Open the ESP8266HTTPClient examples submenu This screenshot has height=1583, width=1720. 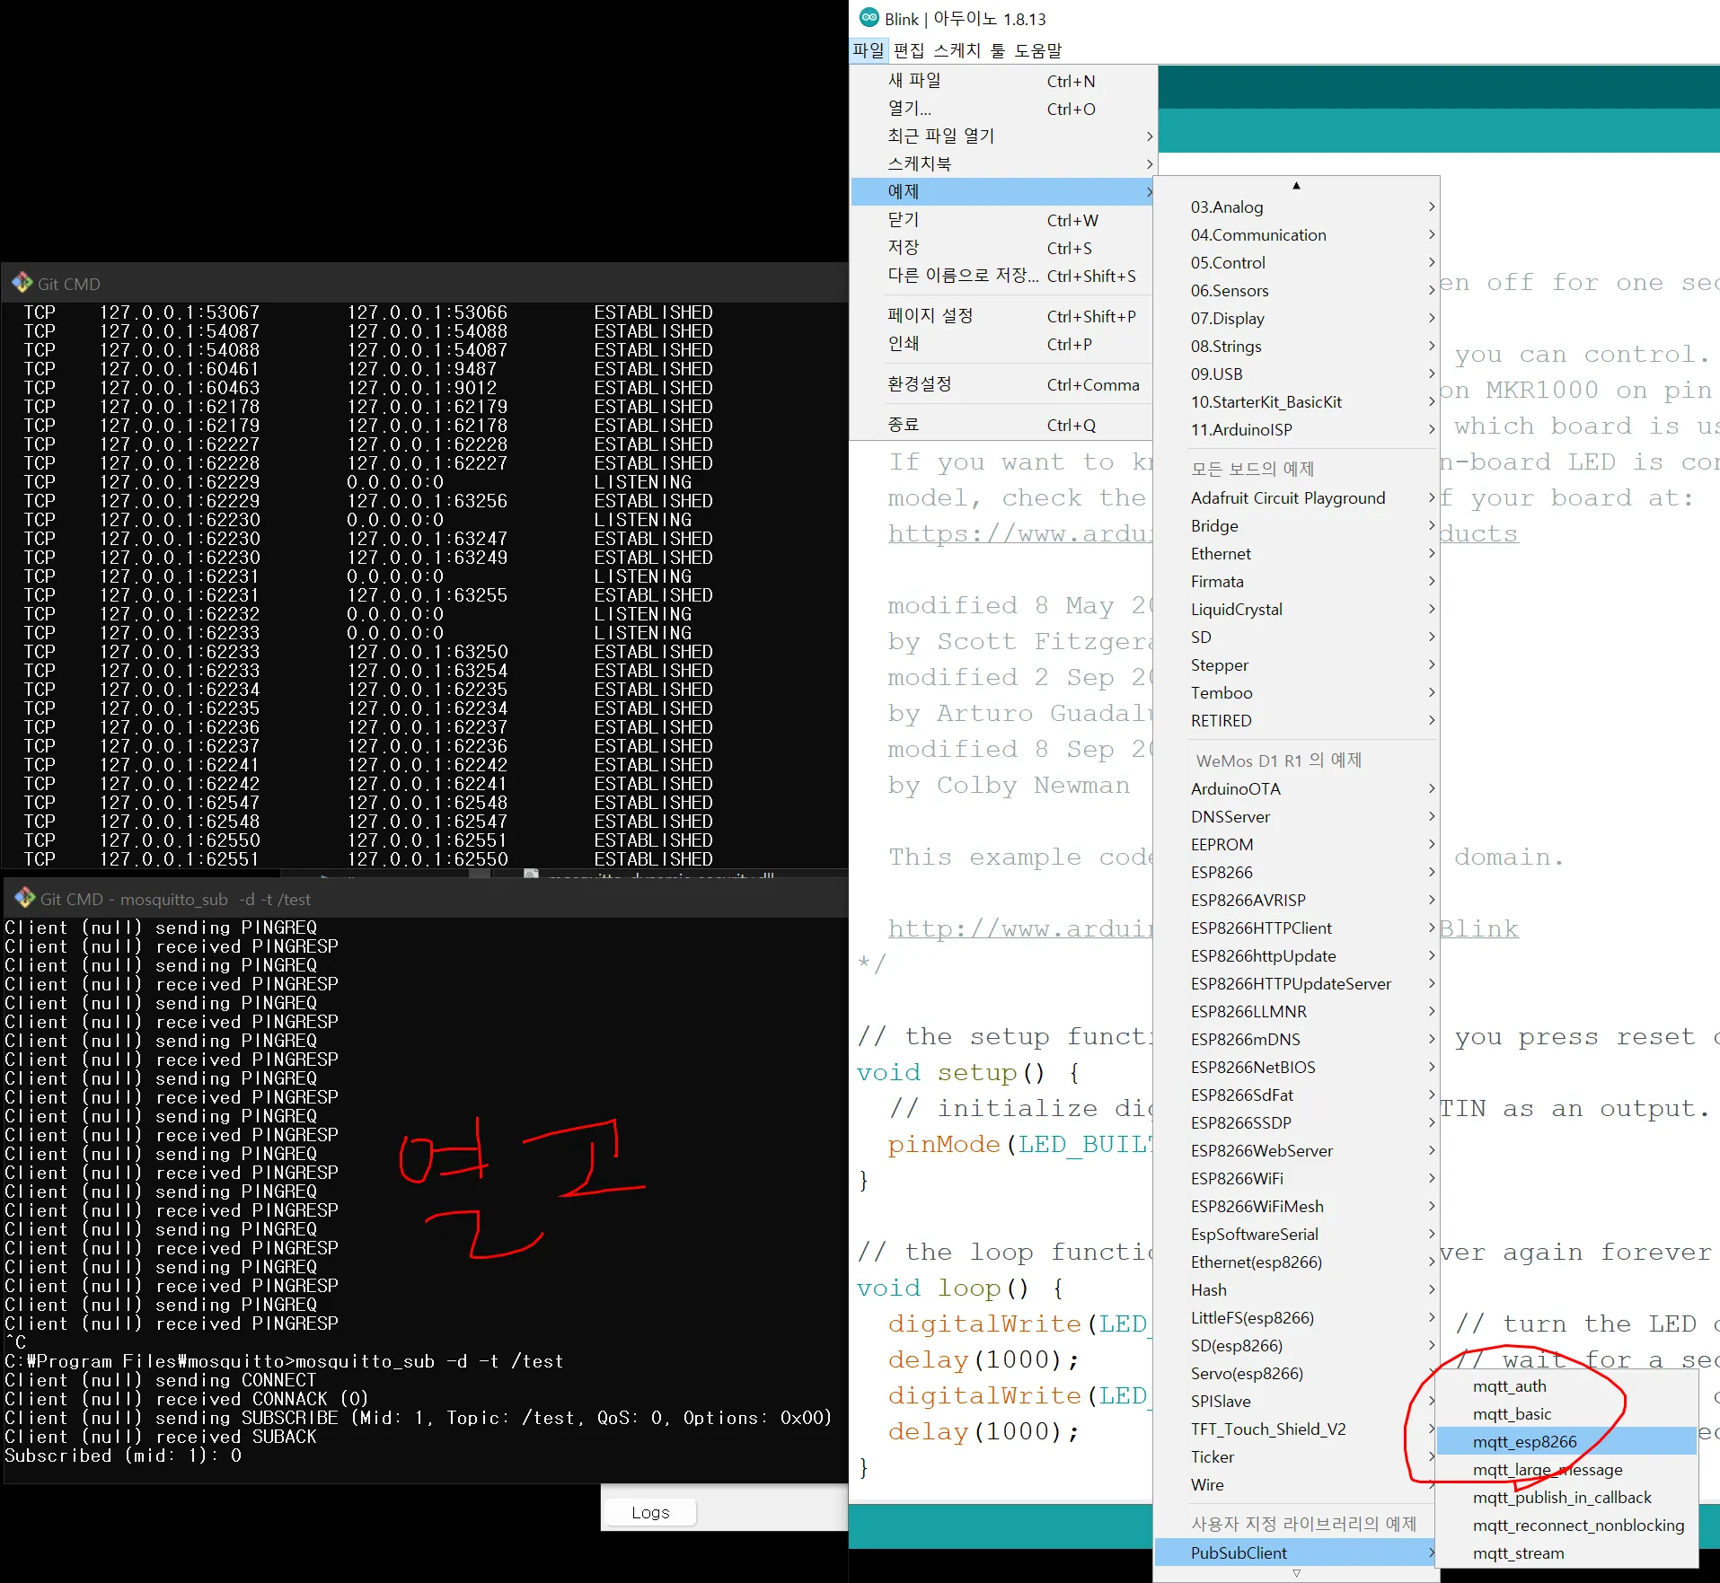click(1296, 928)
